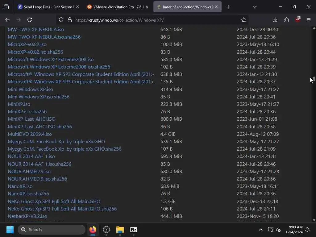Open NOUR.AHMED.9.iso.sha256 link

coord(37,179)
